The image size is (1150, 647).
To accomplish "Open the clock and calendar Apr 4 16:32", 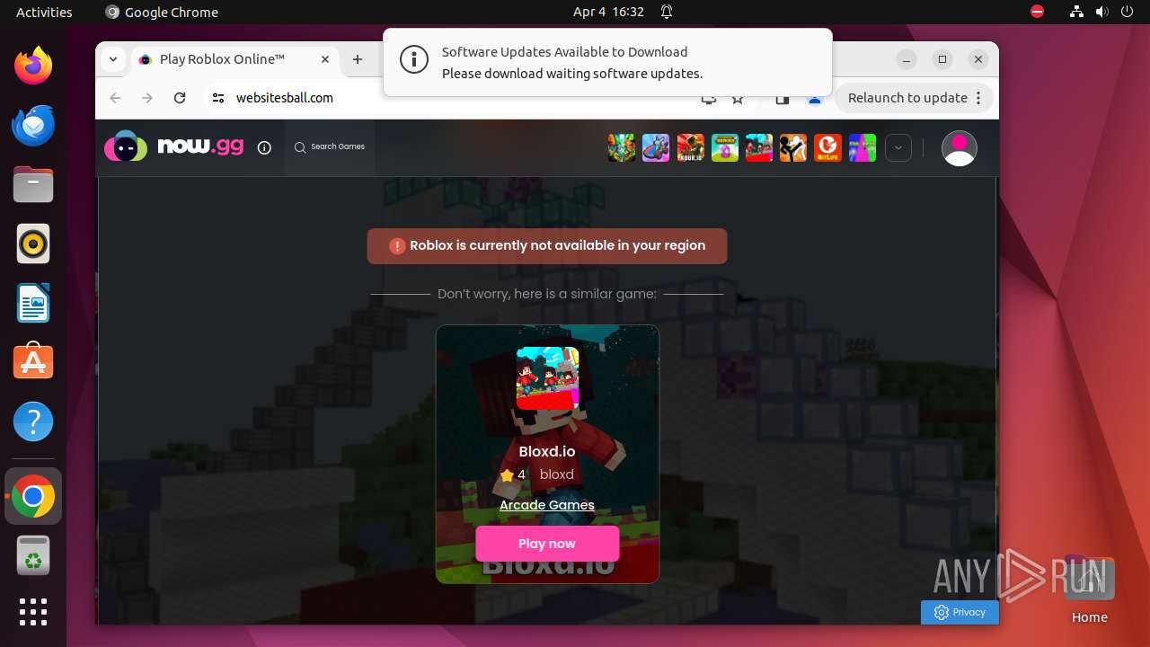I will 608,12.
